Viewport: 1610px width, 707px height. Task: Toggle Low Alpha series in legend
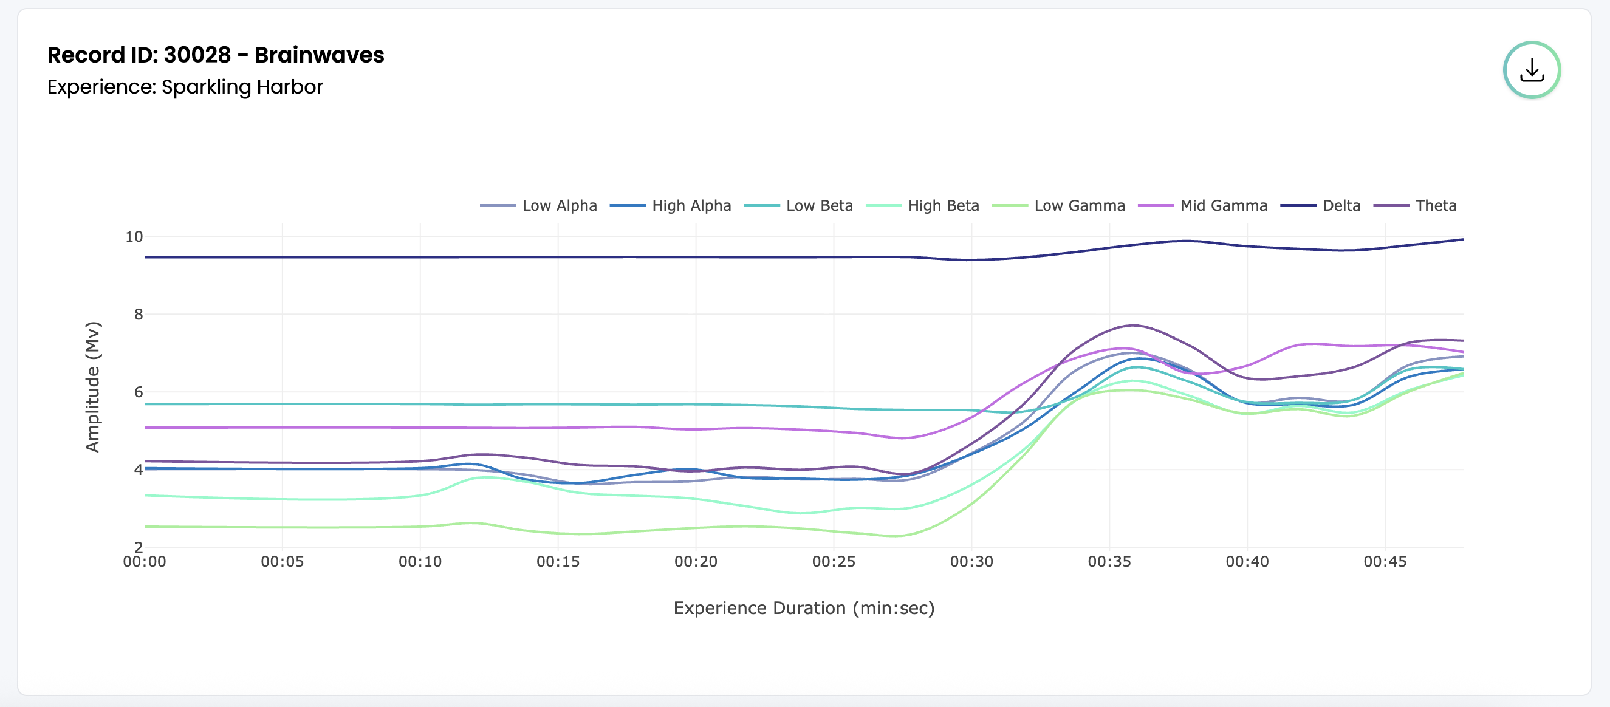click(559, 206)
